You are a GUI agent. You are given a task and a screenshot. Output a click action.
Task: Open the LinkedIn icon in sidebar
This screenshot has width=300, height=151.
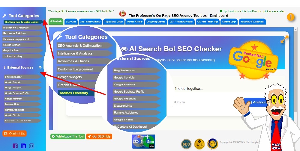coord(23,146)
